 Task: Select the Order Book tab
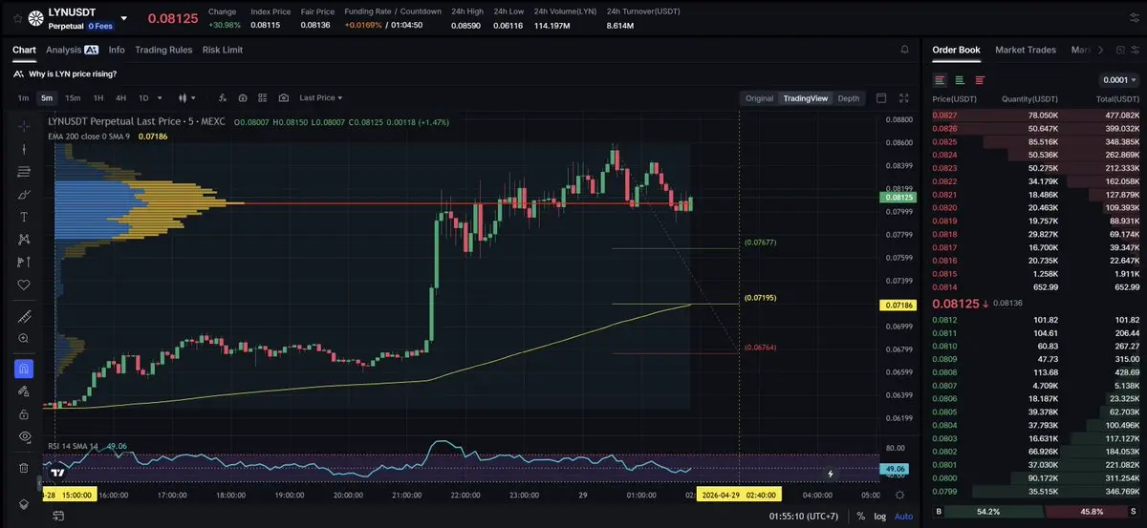coord(956,50)
